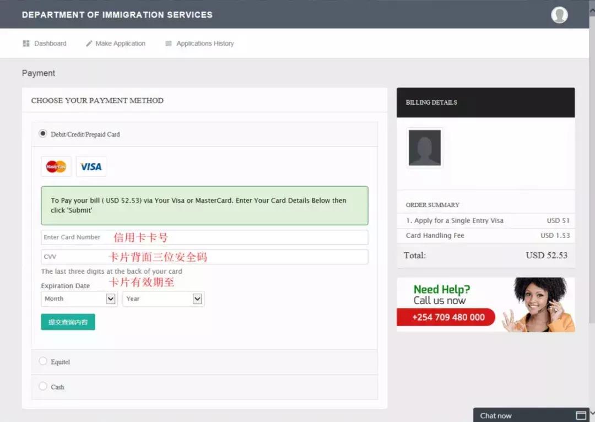Click the 'Expiration Date' label
The image size is (595, 422).
coord(65,286)
